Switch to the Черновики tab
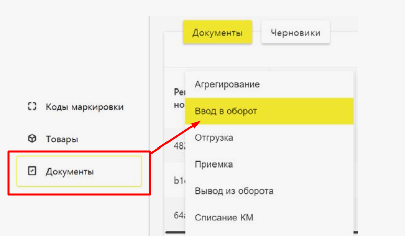The image size is (405, 236). click(296, 33)
